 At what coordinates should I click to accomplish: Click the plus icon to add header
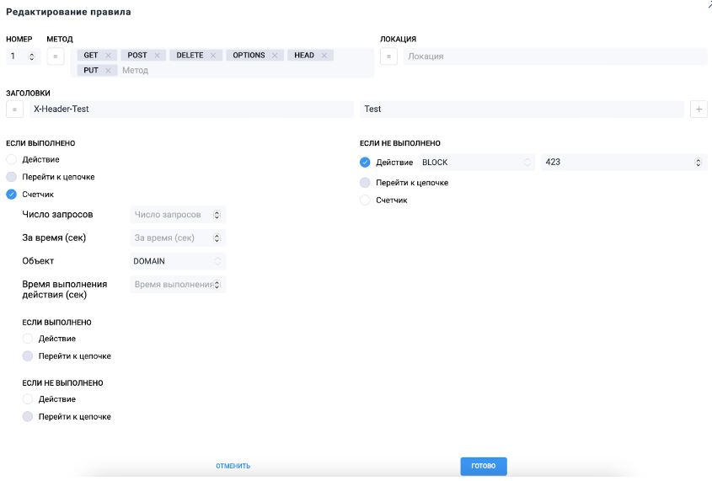(x=699, y=110)
